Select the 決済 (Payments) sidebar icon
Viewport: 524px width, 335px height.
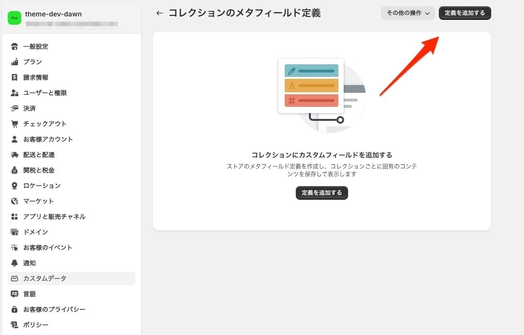(15, 108)
